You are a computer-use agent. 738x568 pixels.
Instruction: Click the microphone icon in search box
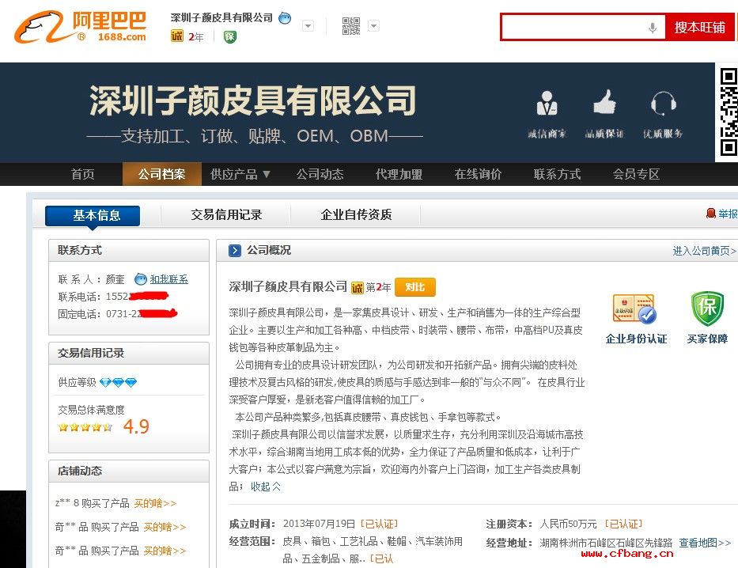(653, 28)
